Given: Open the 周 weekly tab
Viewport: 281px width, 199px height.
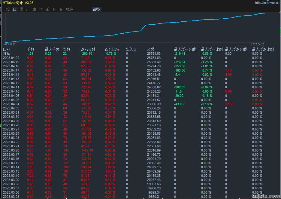Looking at the screenshot, I should pyautogui.click(x=21, y=9).
